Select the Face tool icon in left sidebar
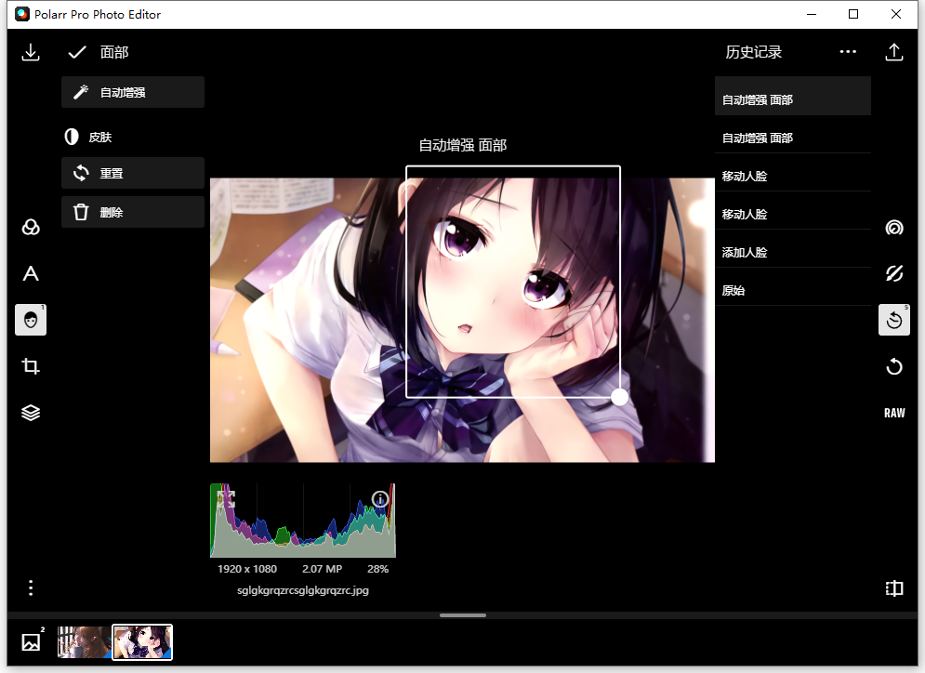 coord(31,320)
